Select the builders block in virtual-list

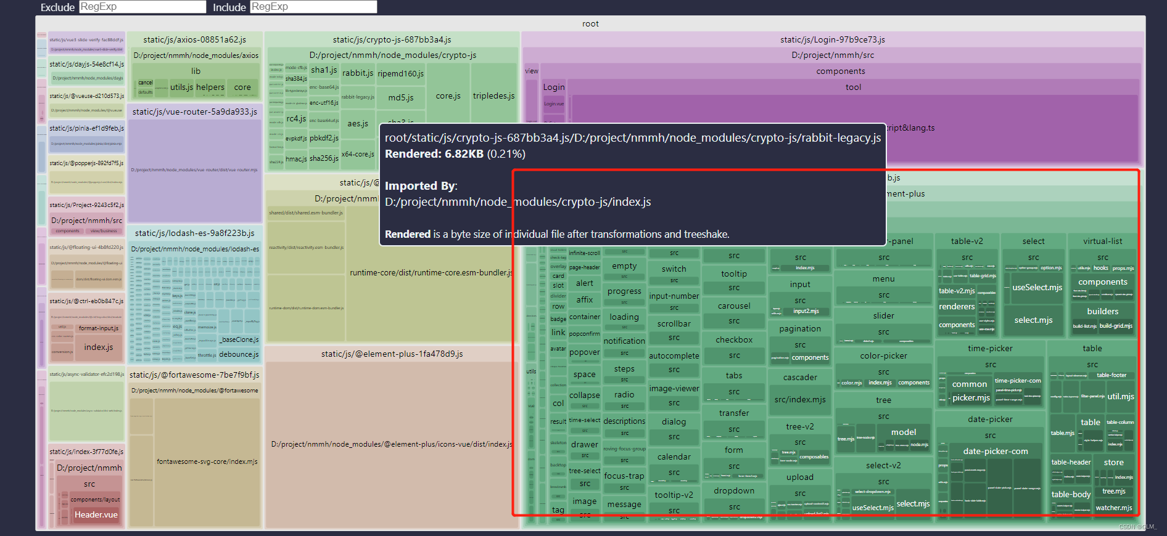pos(1103,311)
